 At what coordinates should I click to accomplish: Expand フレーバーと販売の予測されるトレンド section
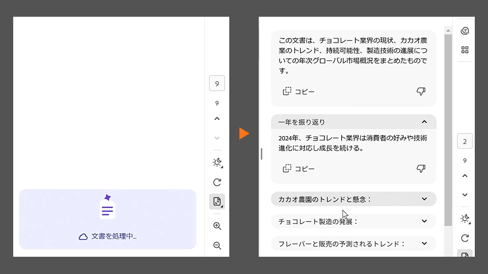[x=424, y=244]
